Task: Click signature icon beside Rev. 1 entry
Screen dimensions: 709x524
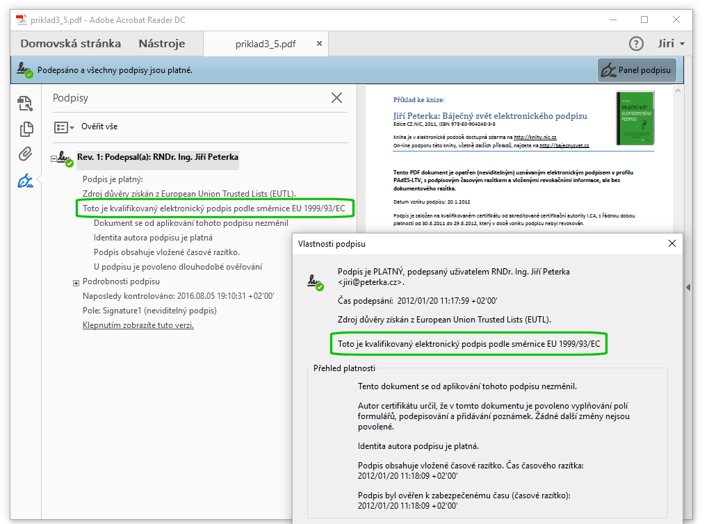Action: point(65,158)
